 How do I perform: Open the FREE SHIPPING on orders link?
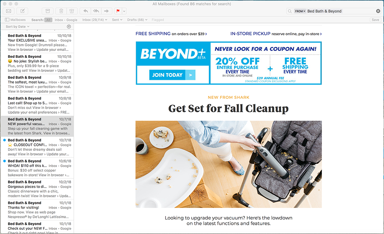[x=171, y=34]
